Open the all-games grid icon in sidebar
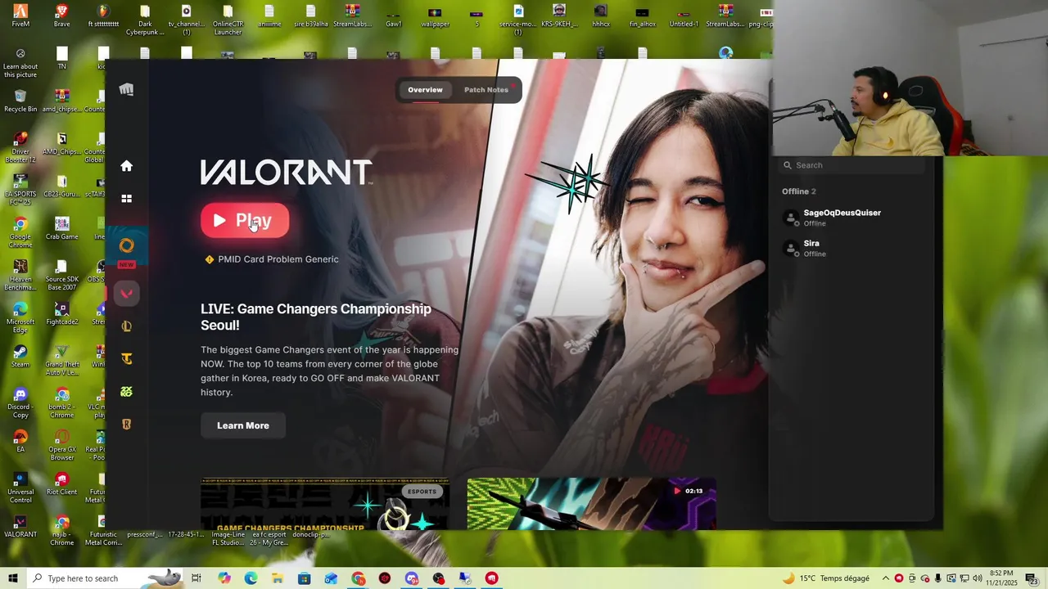This screenshot has height=589, width=1048. click(126, 199)
